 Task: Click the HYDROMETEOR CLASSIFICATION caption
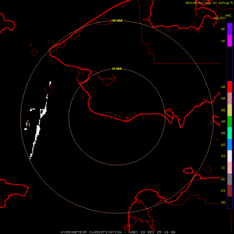pyautogui.click(x=91, y=232)
